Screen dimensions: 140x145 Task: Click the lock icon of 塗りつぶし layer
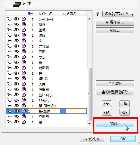click(x=9, y=95)
